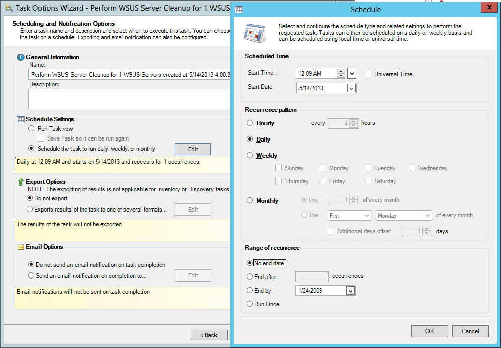Click OK in the Schedule dialog
This screenshot has width=501, height=348.
click(430, 331)
